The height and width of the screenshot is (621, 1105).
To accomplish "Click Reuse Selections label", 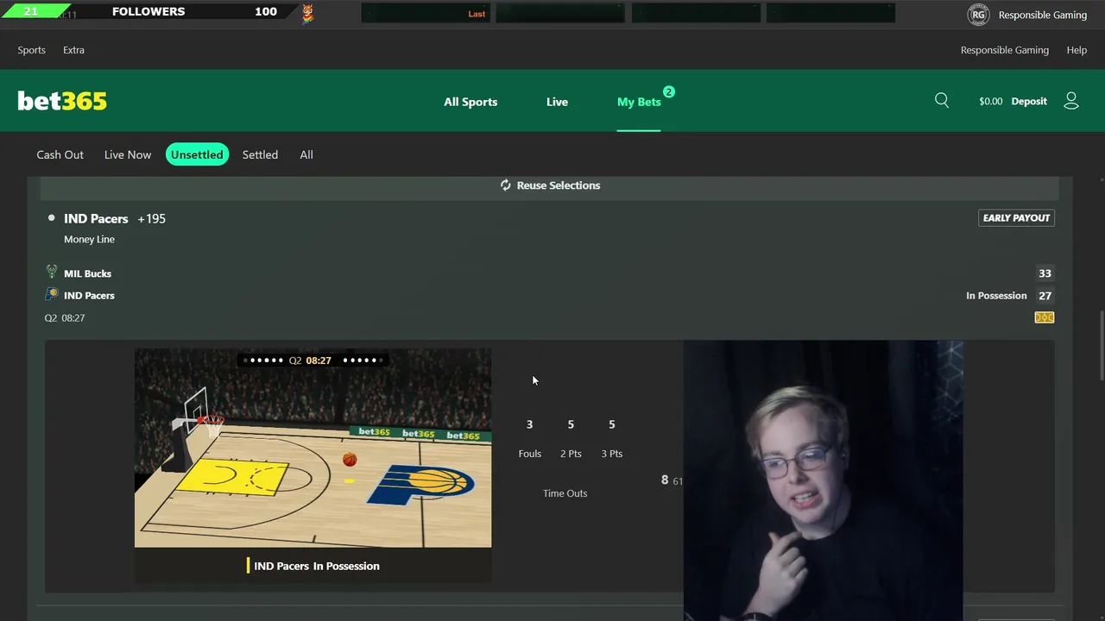I will click(x=559, y=185).
